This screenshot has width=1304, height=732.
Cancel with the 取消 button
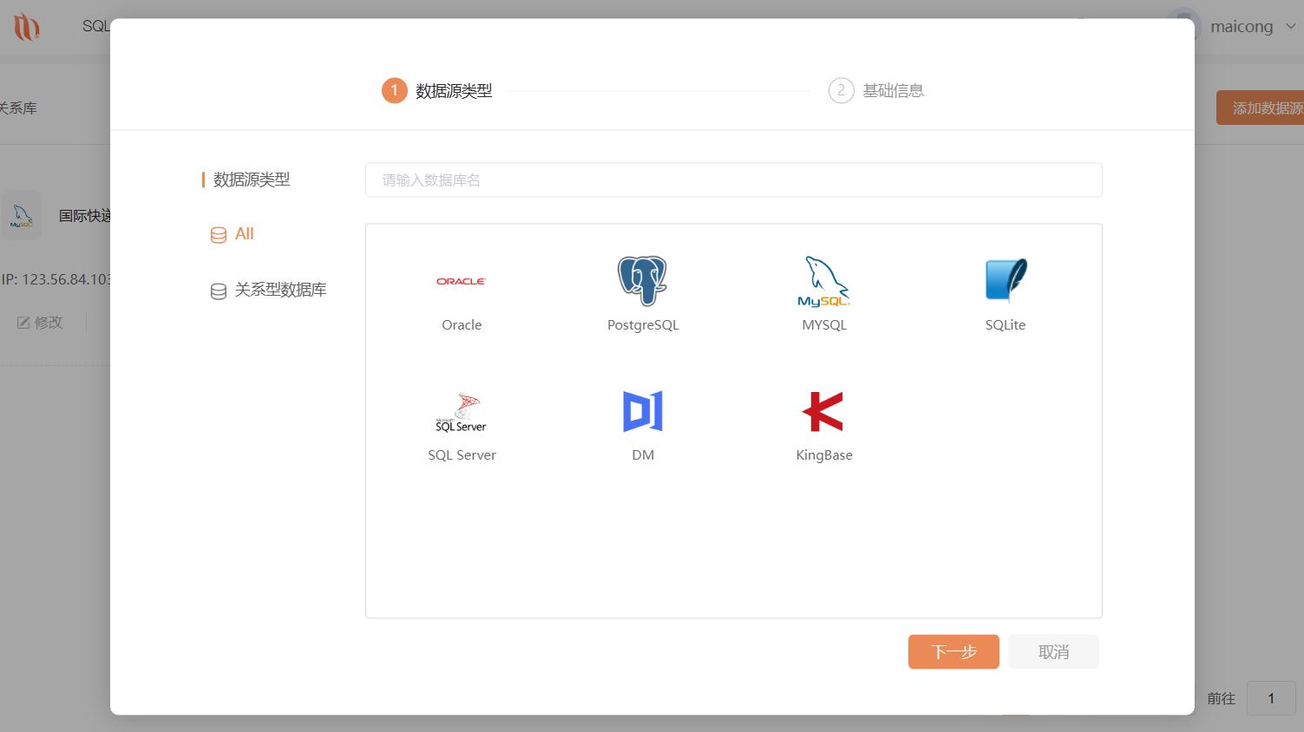1053,652
